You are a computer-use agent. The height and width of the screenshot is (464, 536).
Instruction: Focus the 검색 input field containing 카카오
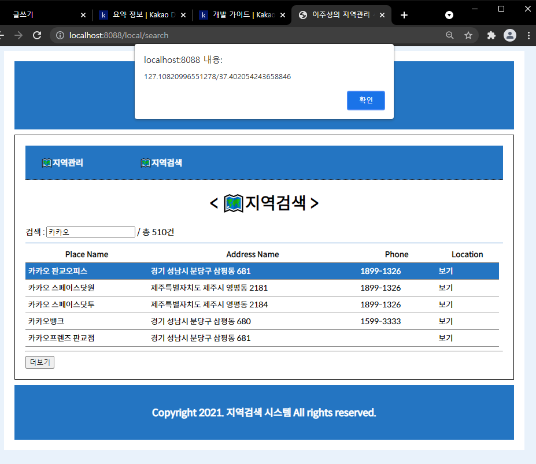tap(91, 232)
